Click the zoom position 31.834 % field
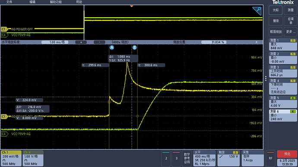The height and width of the screenshot is (167, 298). tap(214, 42)
